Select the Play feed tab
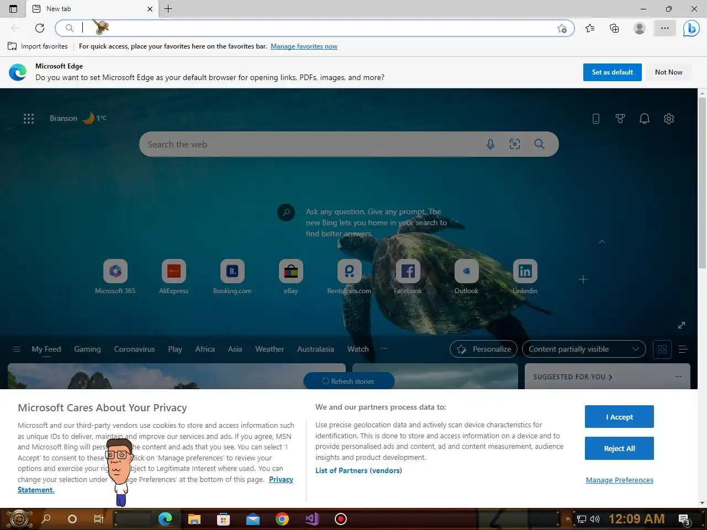The height and width of the screenshot is (530, 707). click(x=175, y=349)
